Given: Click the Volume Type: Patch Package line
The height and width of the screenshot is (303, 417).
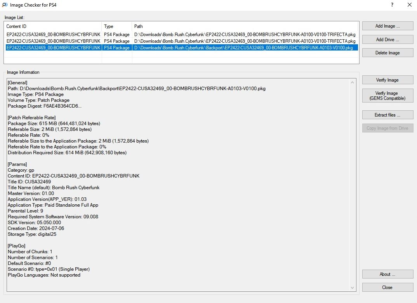Looking at the screenshot, I should tap(38, 100).
